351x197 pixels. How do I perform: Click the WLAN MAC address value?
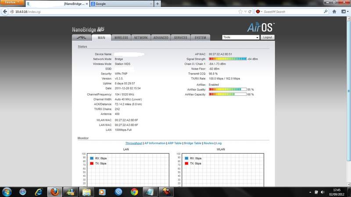126,120
